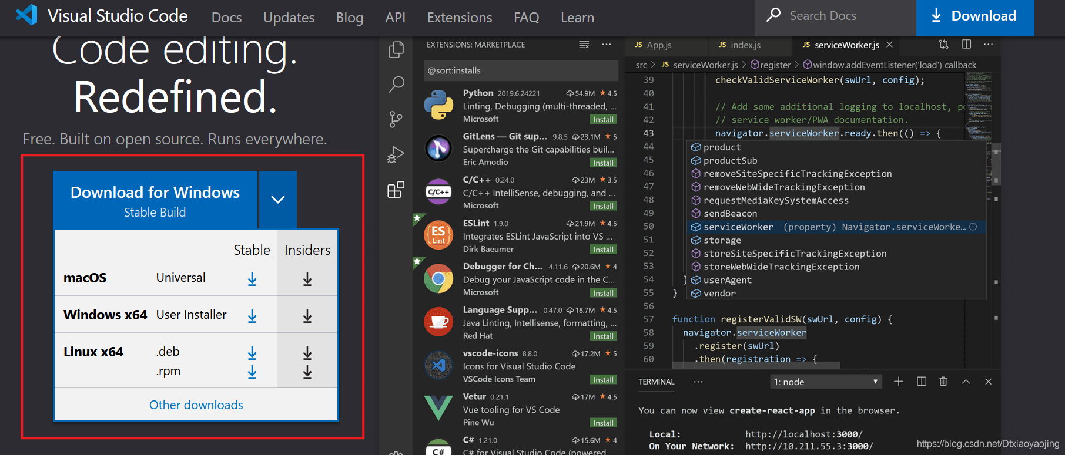Click the C/C++ extension icon

438,192
